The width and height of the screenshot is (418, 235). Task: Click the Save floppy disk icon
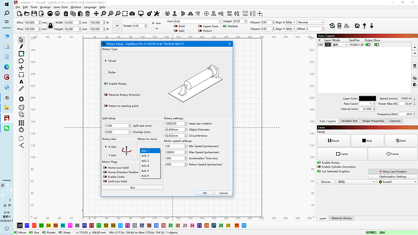pos(34,13)
